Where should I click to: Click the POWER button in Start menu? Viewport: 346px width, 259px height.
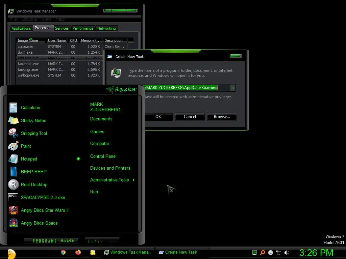102,241
